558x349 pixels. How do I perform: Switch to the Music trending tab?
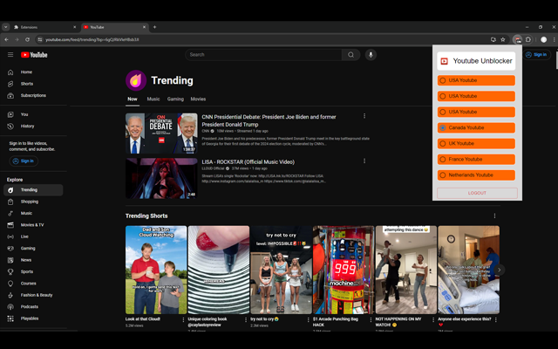click(153, 99)
